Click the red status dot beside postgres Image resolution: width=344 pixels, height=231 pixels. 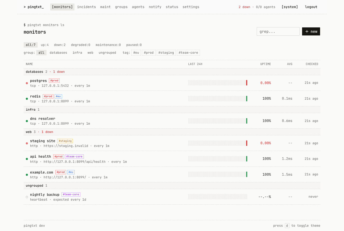27,83
